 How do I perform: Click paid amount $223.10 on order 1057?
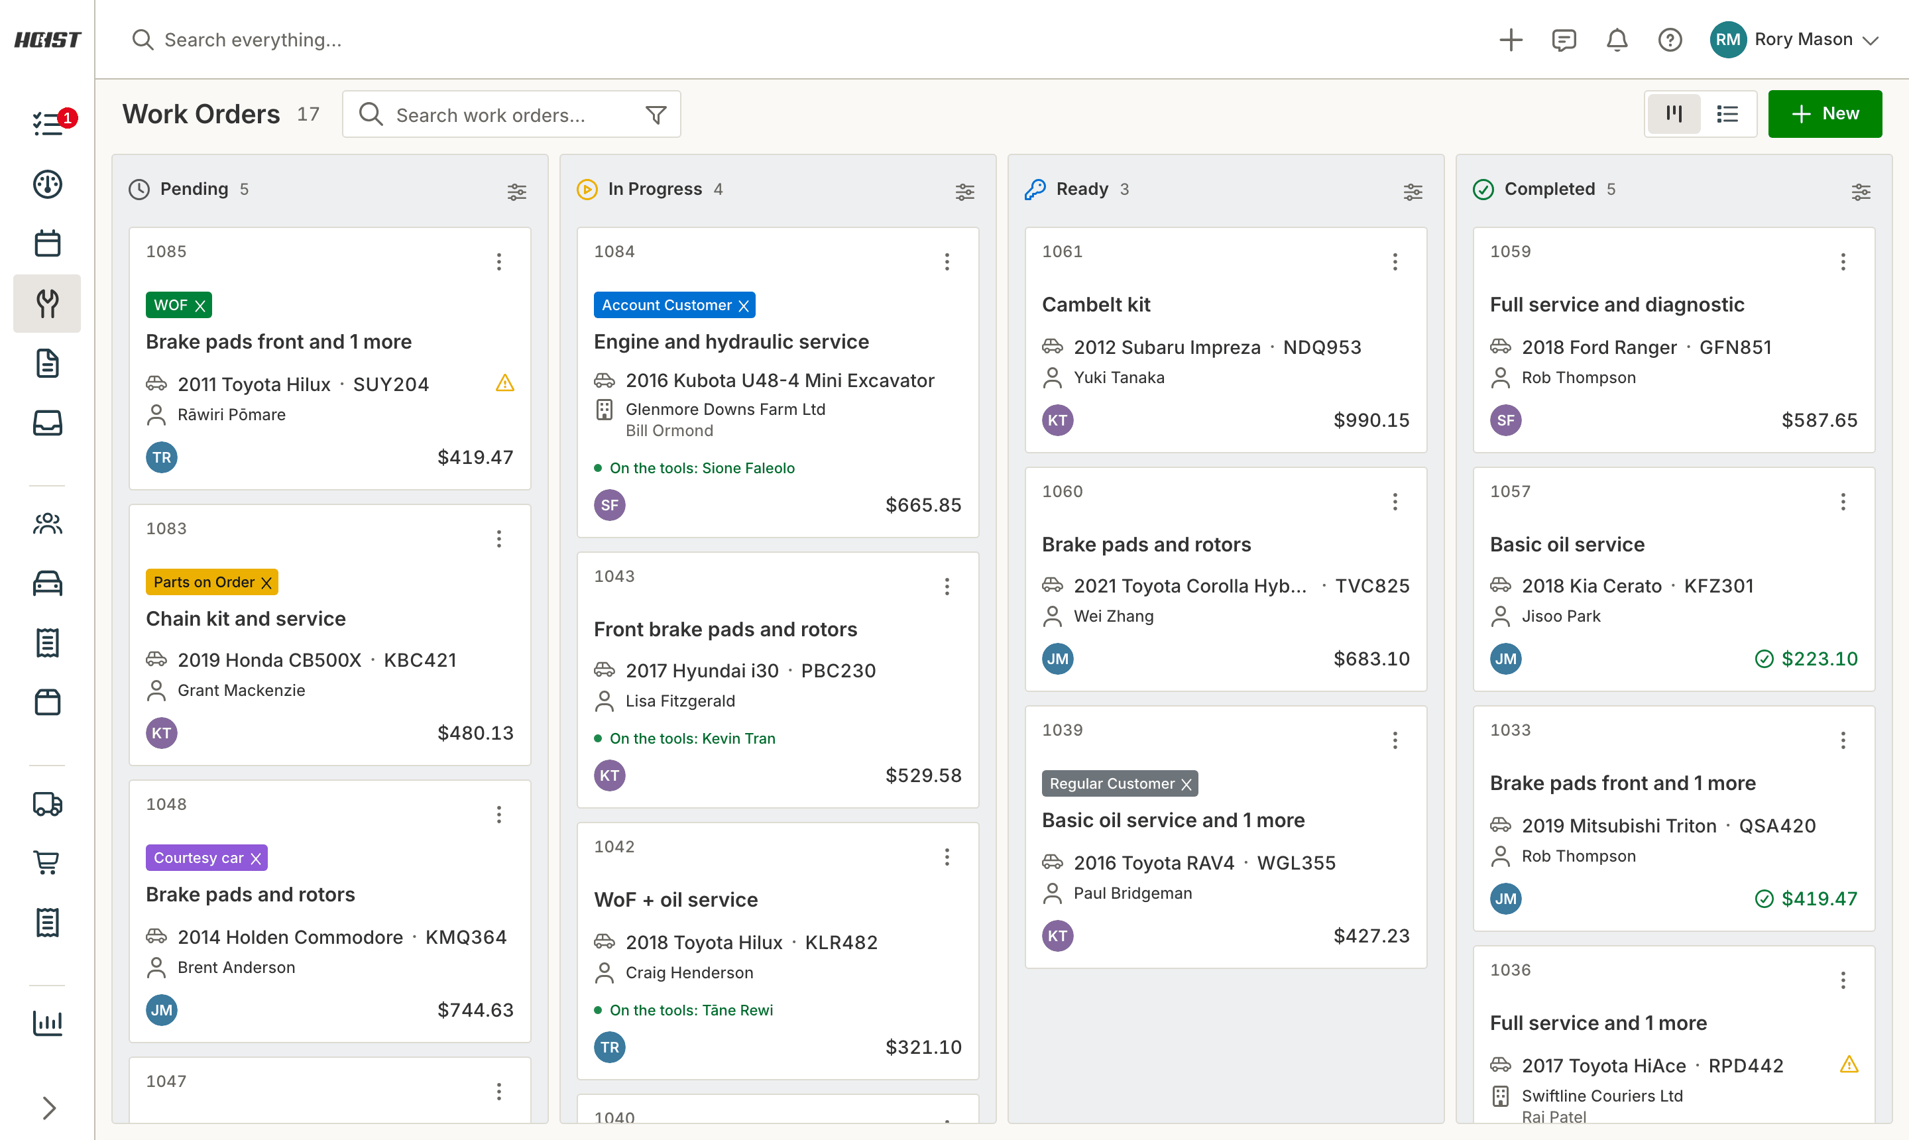[x=1806, y=658]
